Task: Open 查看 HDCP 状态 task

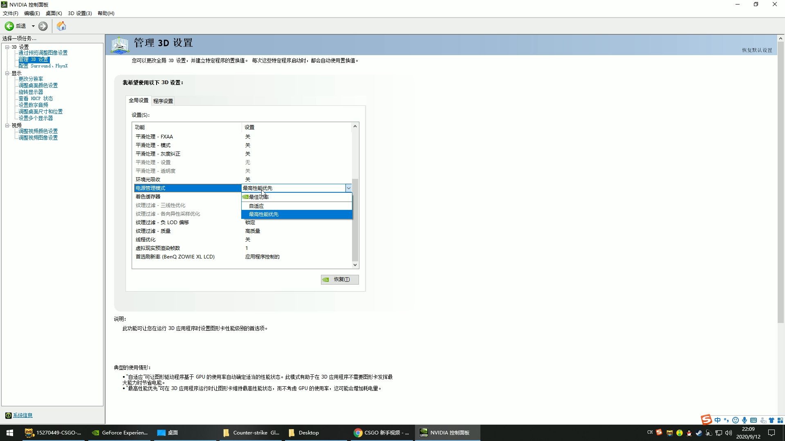Action: tap(36, 98)
